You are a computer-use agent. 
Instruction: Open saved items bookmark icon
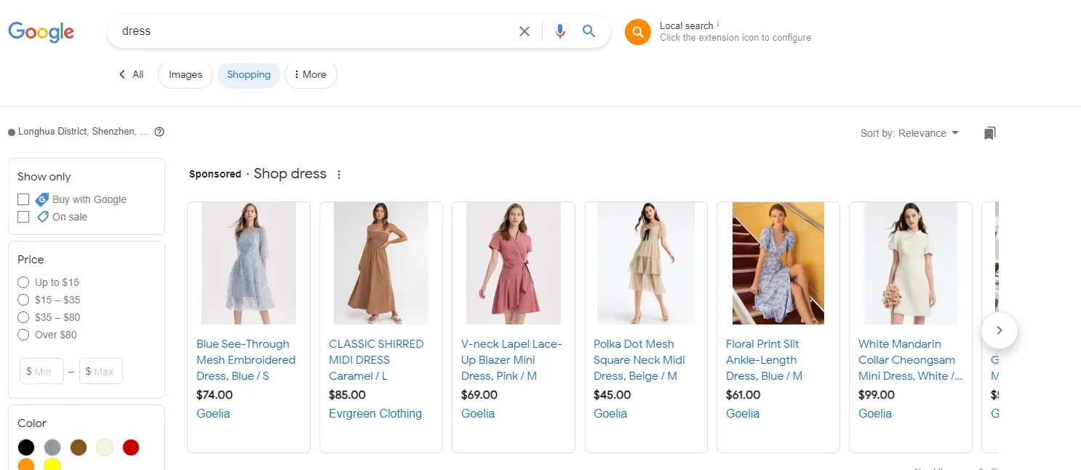pos(989,133)
